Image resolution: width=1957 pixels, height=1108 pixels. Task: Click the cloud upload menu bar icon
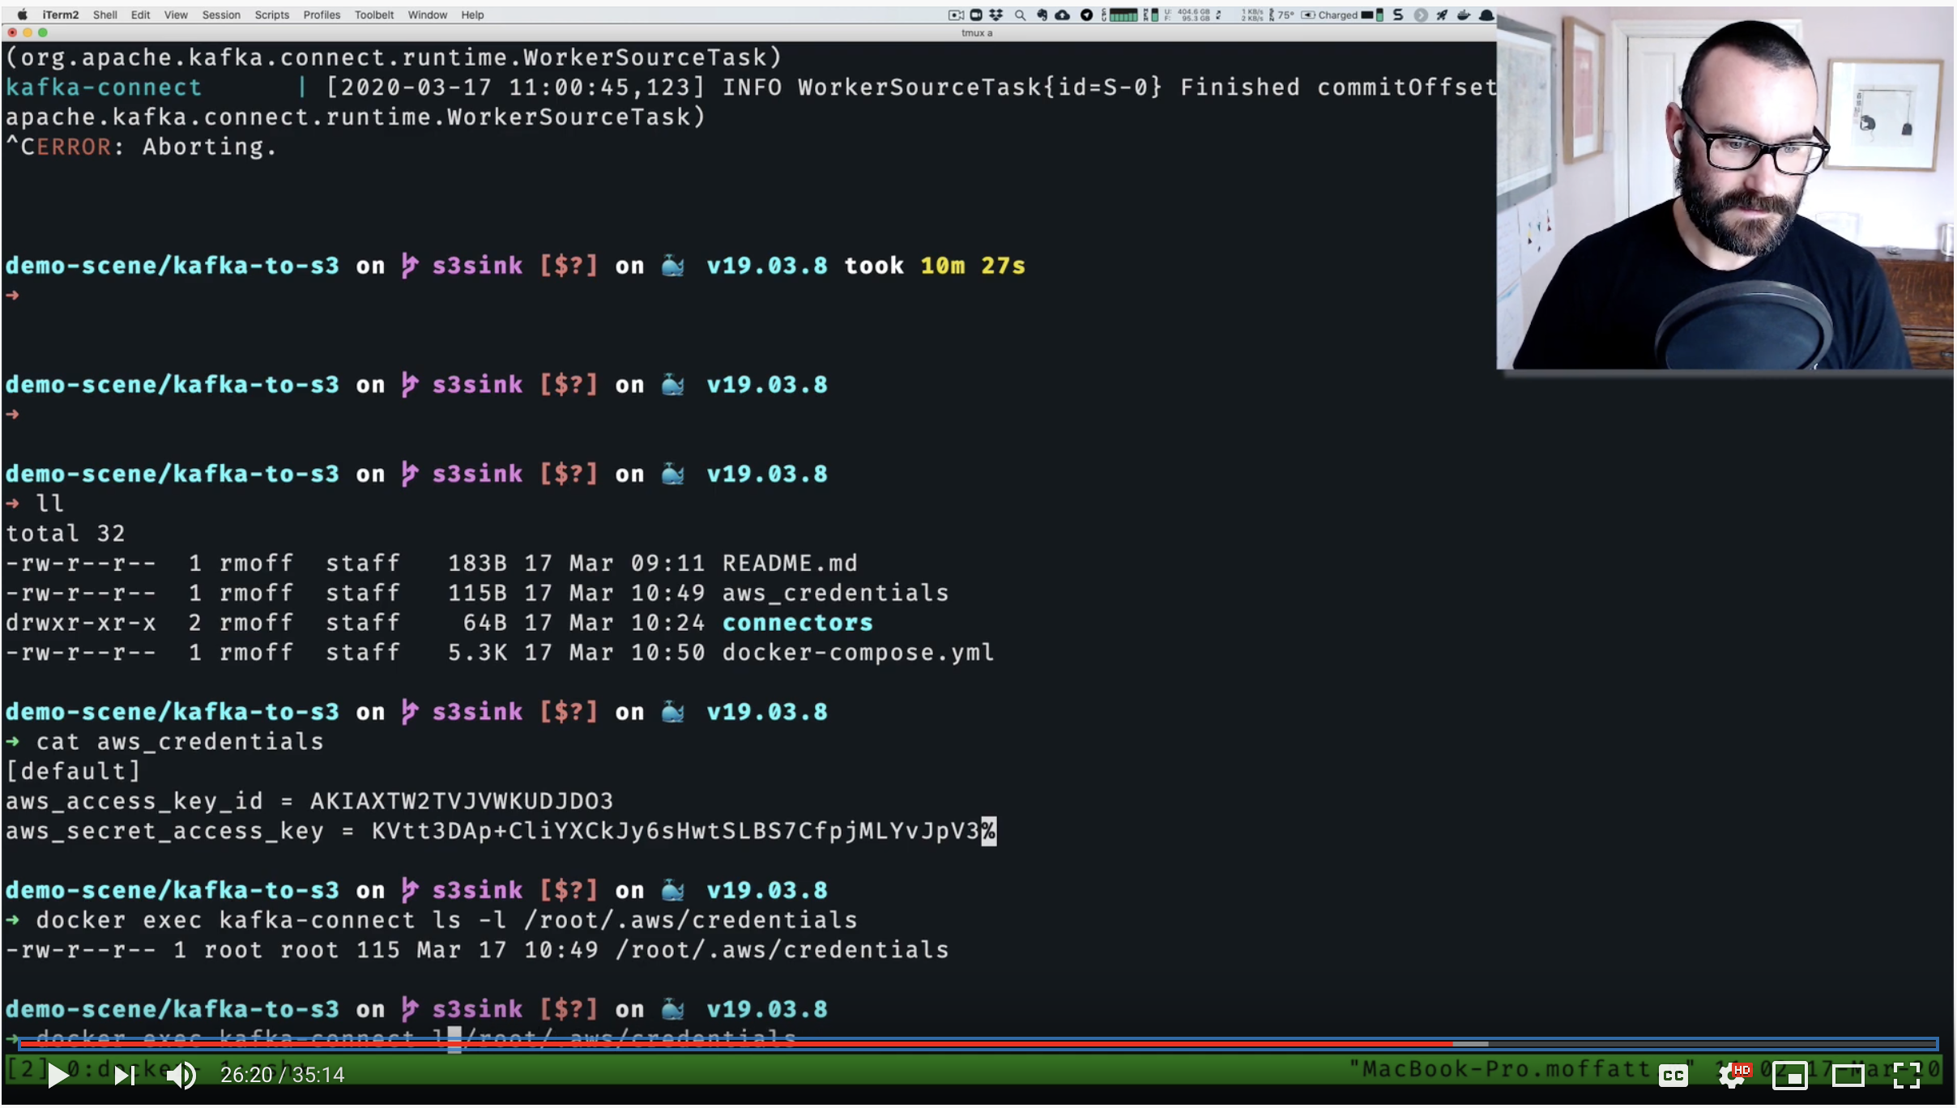click(x=1063, y=14)
